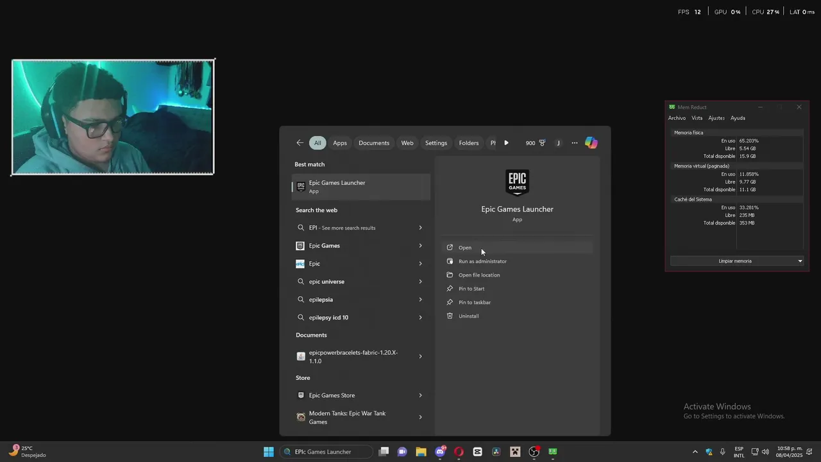
Task: Expand the epilepsy icd 10 result chevron
Action: tap(420, 318)
